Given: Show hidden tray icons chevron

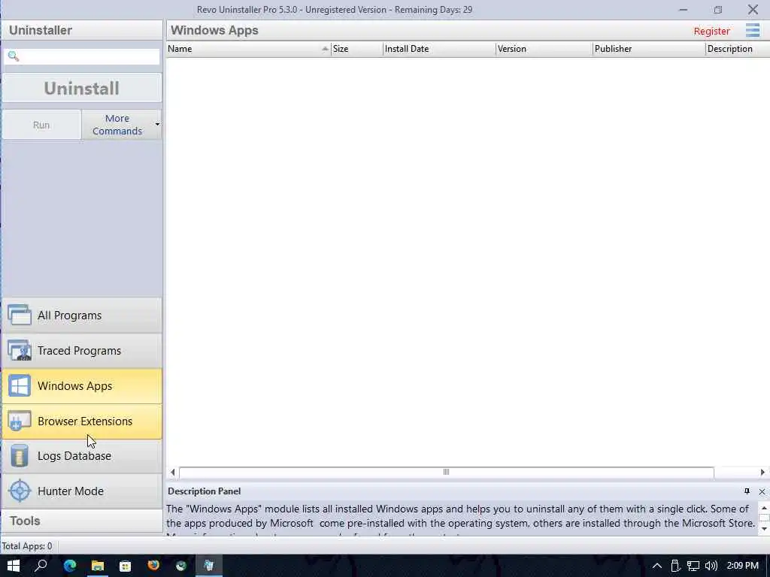Looking at the screenshot, I should (656, 566).
